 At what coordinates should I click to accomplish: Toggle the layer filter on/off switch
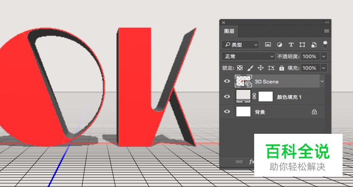point(325,44)
